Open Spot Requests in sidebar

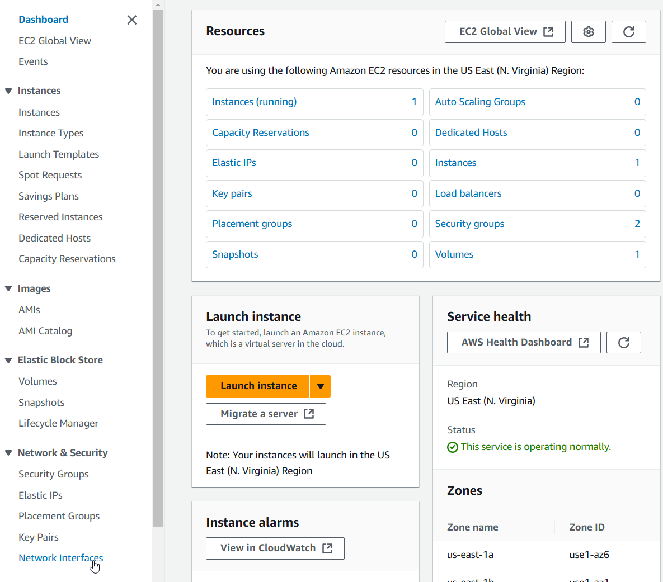pos(50,175)
